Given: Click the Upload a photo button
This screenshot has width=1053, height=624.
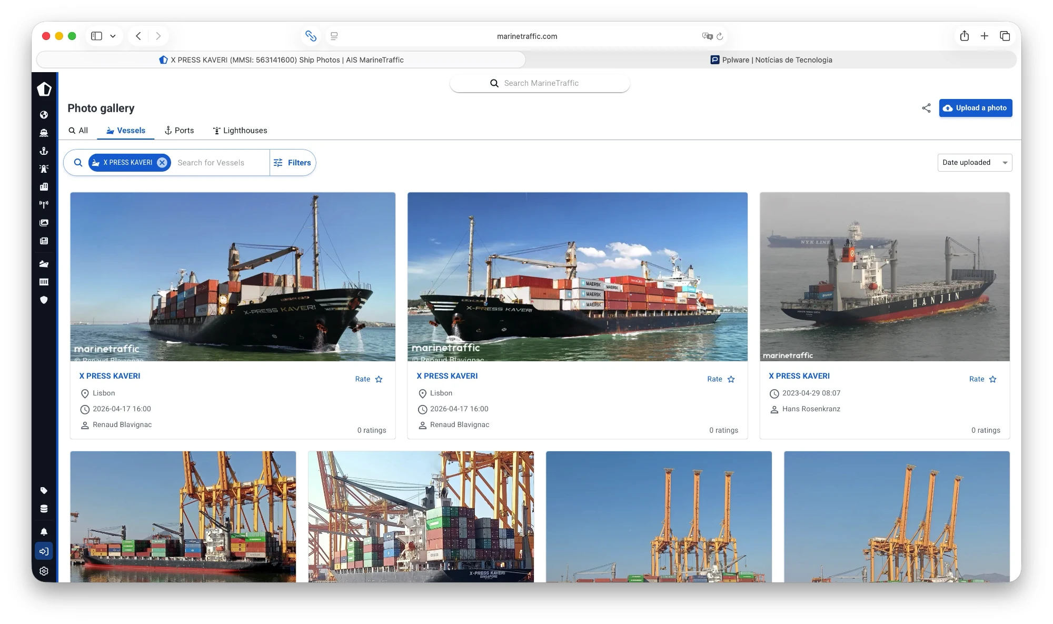Looking at the screenshot, I should click(975, 108).
